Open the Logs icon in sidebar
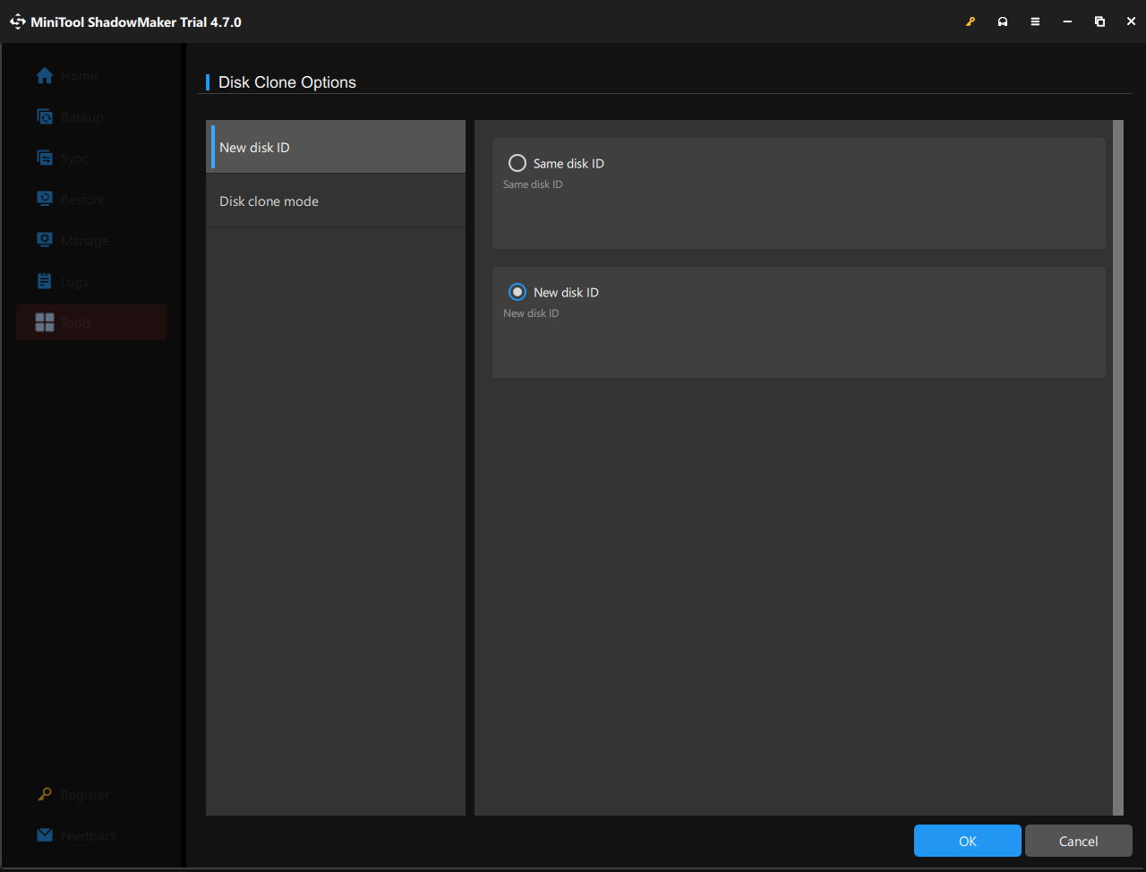 click(45, 281)
